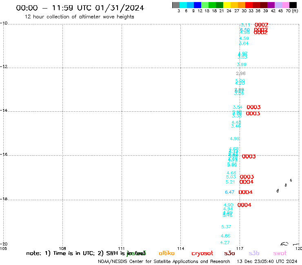Click the wave height value 5.03
302x265 pixels.
tap(231, 177)
